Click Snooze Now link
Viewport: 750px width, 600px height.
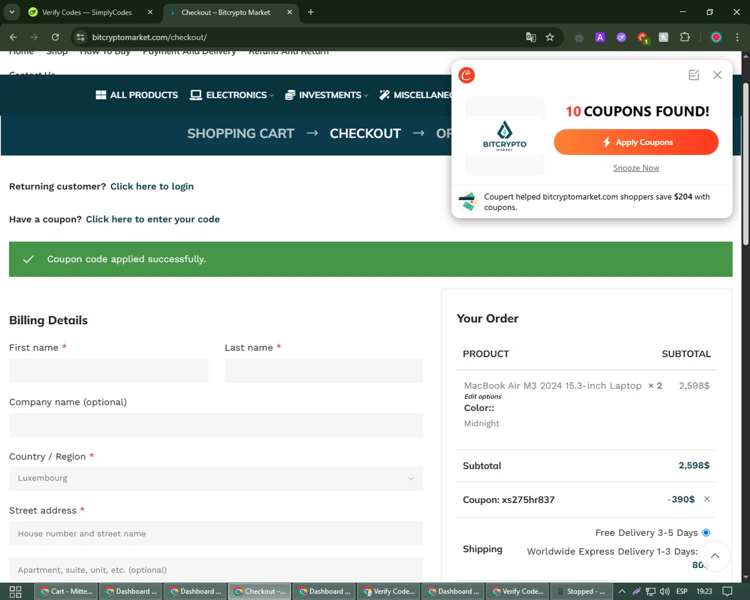636,168
